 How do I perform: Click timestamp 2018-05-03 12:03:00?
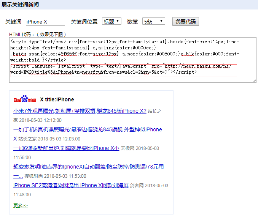59,139
